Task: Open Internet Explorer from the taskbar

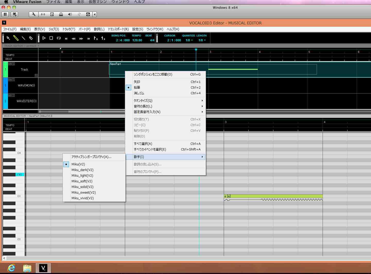Action: point(11,268)
